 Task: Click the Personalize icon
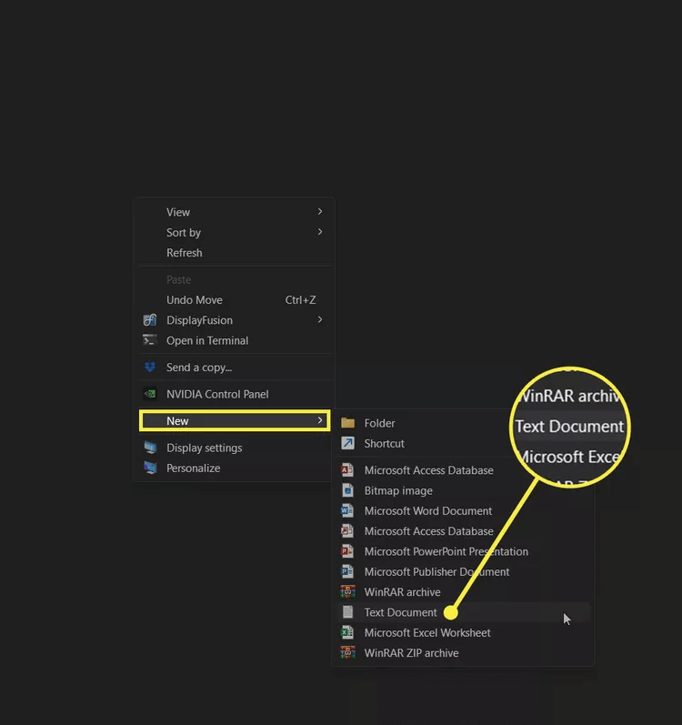coord(150,468)
